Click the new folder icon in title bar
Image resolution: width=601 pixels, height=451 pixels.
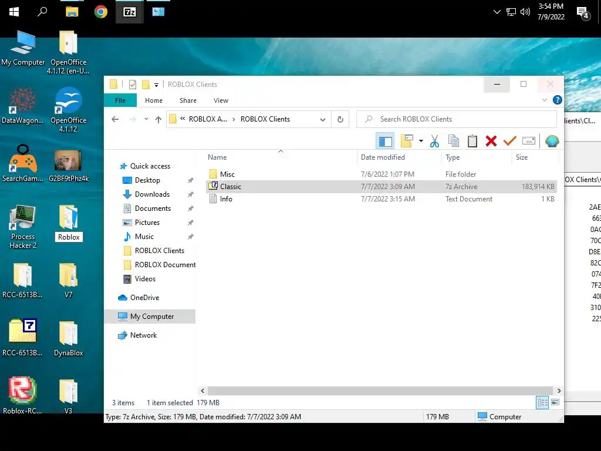[x=146, y=85]
